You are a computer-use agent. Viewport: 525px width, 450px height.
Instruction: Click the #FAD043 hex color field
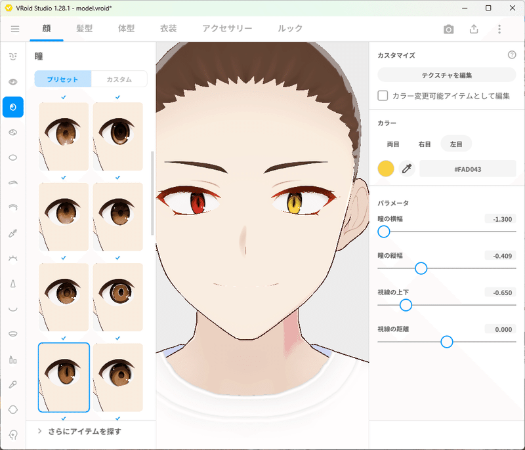(468, 169)
